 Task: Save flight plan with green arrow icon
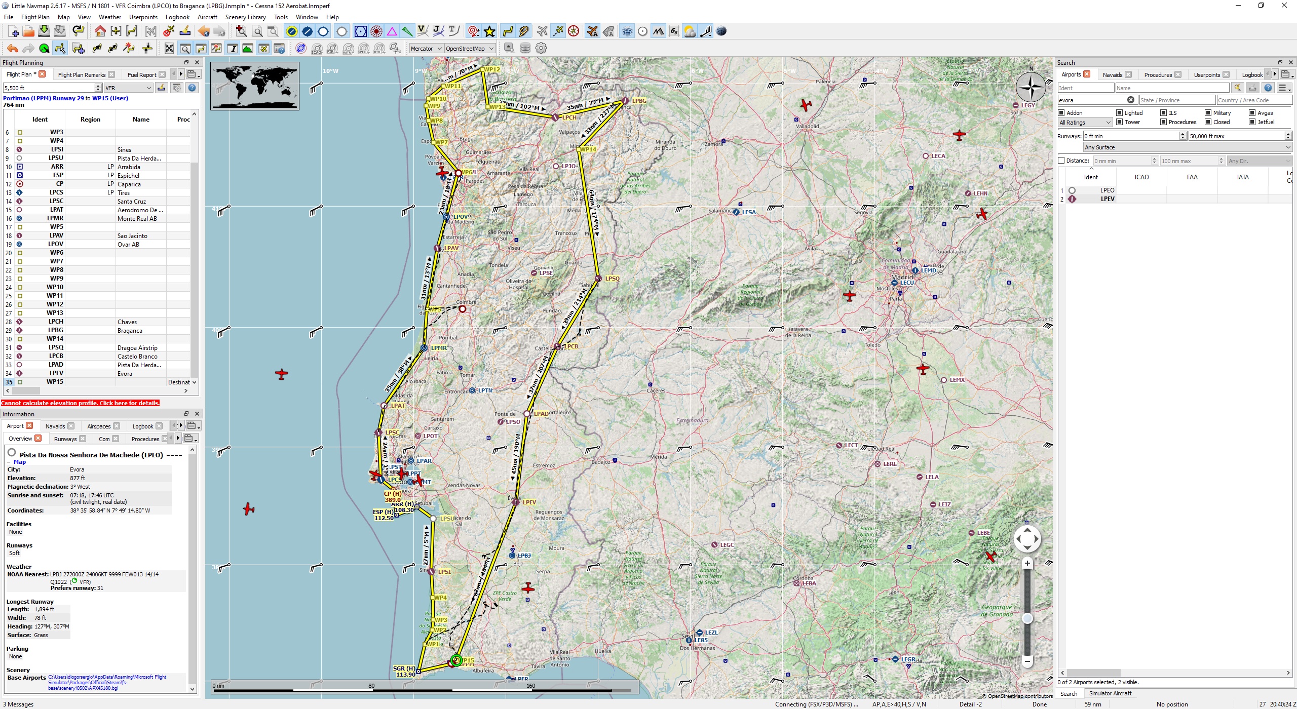coord(44,31)
